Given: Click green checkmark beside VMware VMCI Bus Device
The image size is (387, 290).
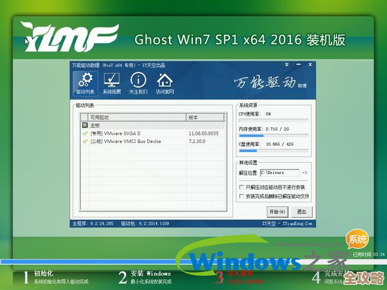Looking at the screenshot, I should click(85, 141).
